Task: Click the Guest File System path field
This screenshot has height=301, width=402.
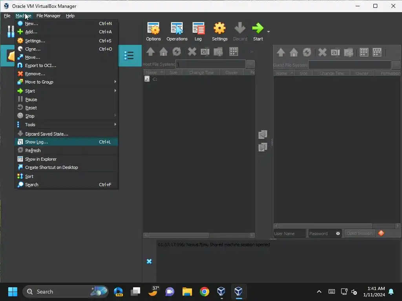Action: tap(350, 65)
